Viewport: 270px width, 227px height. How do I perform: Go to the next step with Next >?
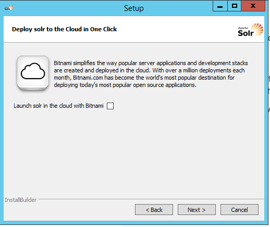tap(197, 210)
